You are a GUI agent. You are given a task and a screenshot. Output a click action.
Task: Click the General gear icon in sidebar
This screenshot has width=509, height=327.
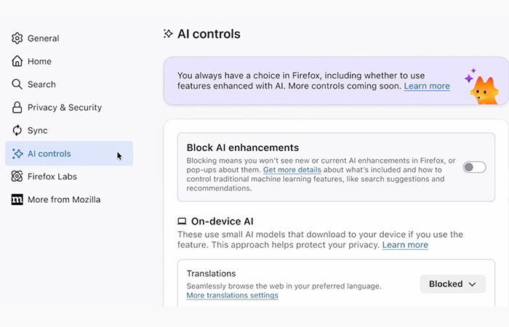[17, 39]
